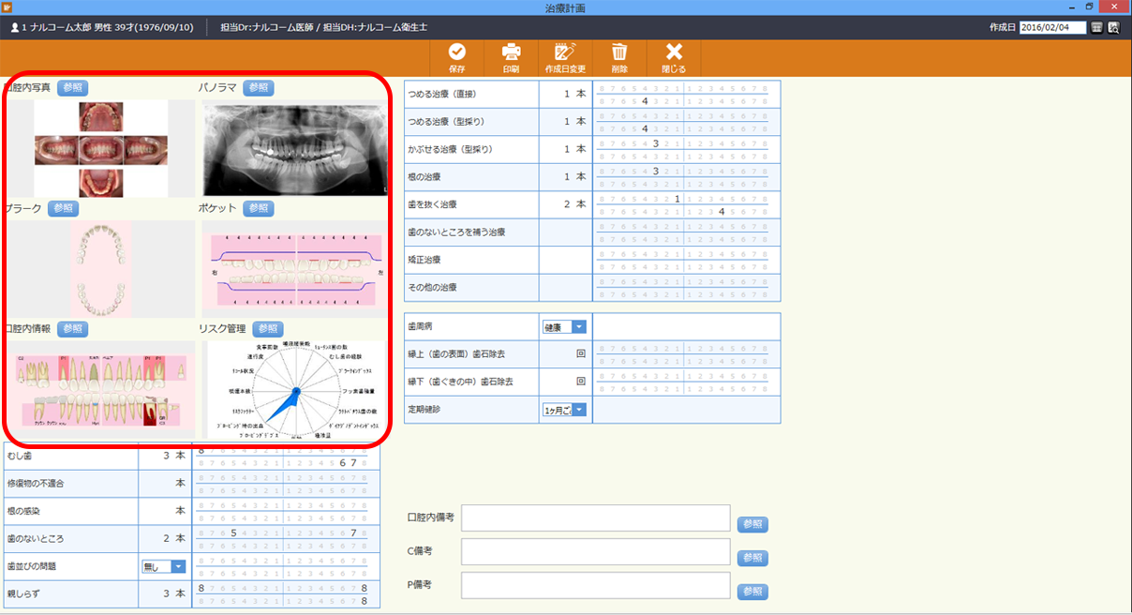Click the 親しらず label
This screenshot has width=1132, height=615.
tap(25, 594)
